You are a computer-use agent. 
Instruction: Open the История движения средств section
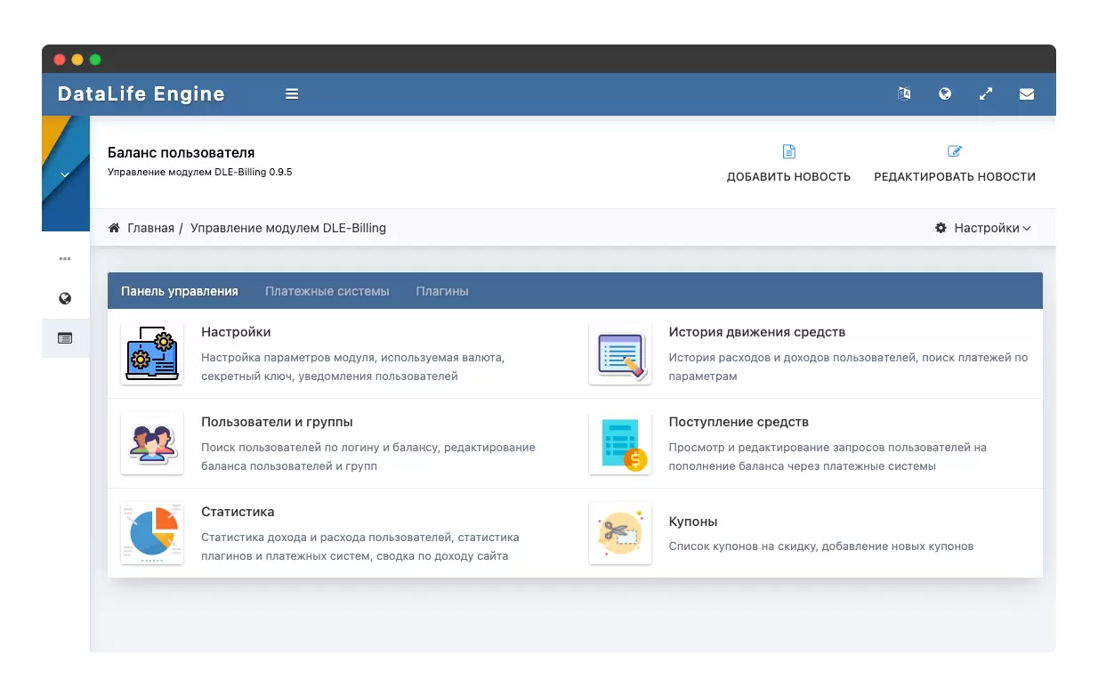pos(756,332)
